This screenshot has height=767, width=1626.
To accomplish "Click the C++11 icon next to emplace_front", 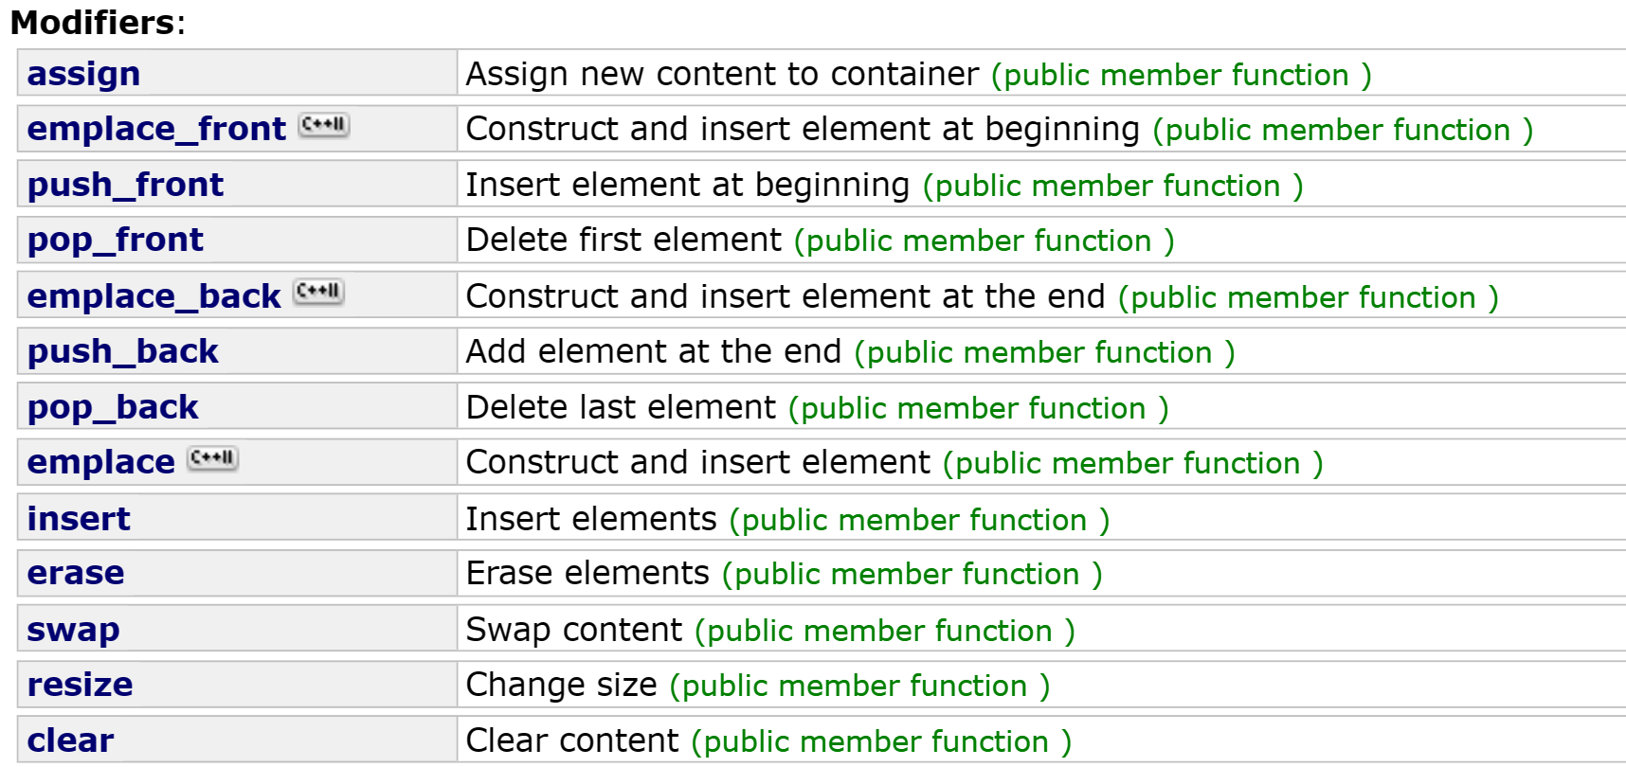I will pyautogui.click(x=324, y=125).
